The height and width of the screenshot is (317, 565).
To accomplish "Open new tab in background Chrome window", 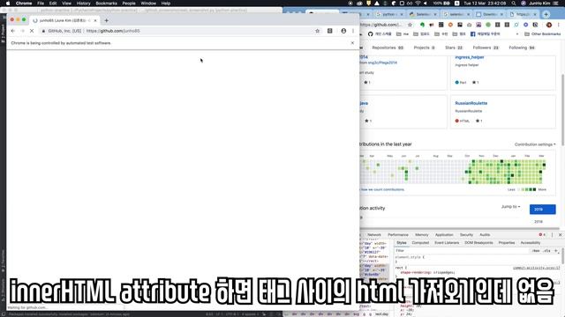I will click(x=546, y=14).
